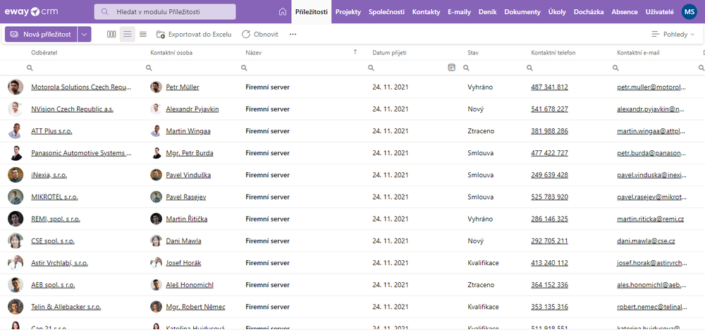
Task: Click the eWay CRM logo
Action: click(31, 12)
